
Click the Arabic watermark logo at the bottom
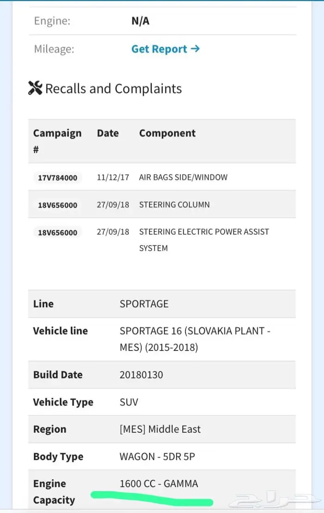coord(274,499)
